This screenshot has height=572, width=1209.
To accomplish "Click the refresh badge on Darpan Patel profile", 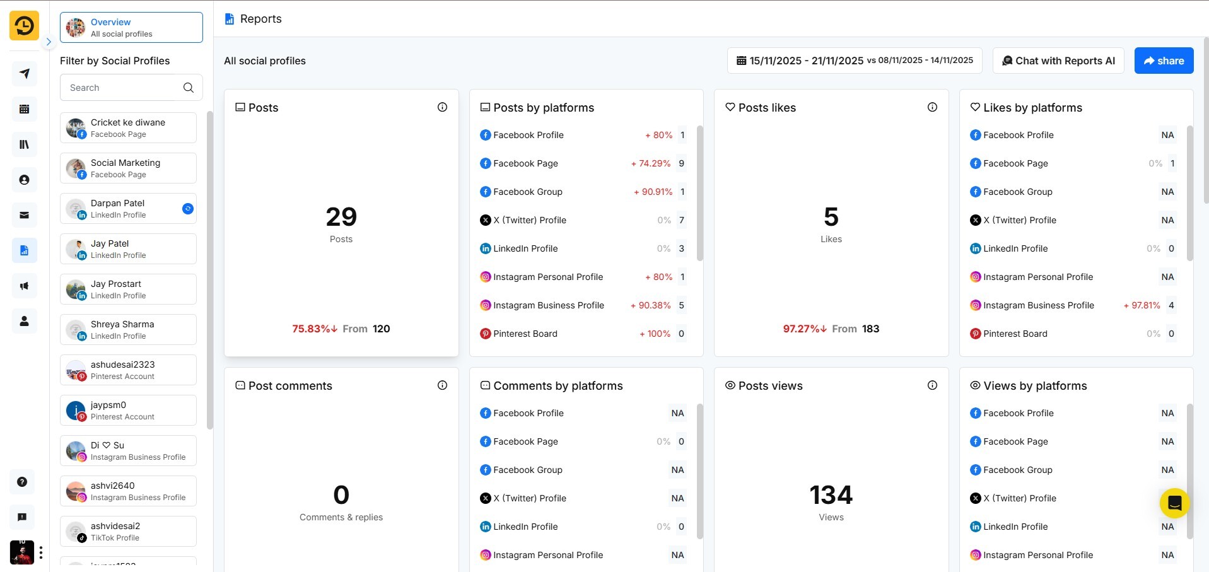I will tap(187, 209).
